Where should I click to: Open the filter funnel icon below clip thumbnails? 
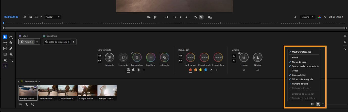click(26, 104)
